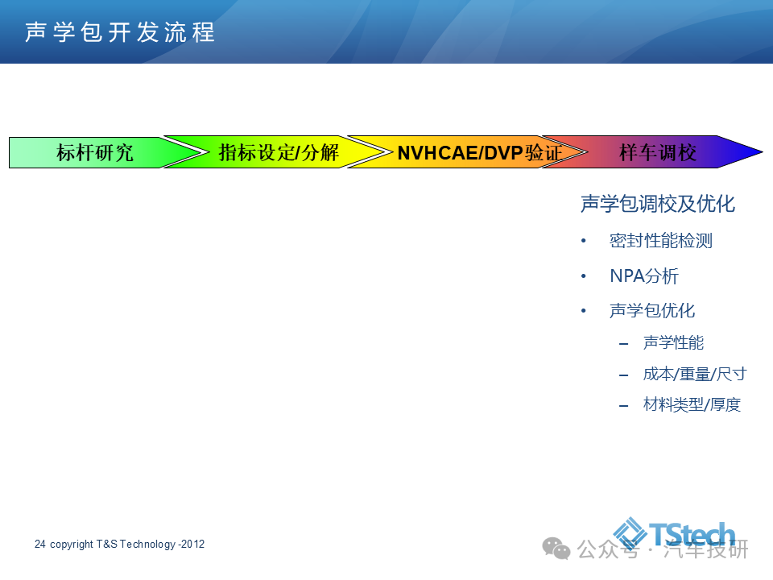
Task: Click the heading 声学包调校及优化
Action: (x=658, y=204)
